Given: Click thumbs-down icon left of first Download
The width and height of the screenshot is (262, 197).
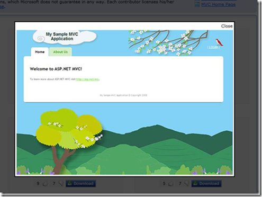Looking at the screenshot, I should (61, 184).
